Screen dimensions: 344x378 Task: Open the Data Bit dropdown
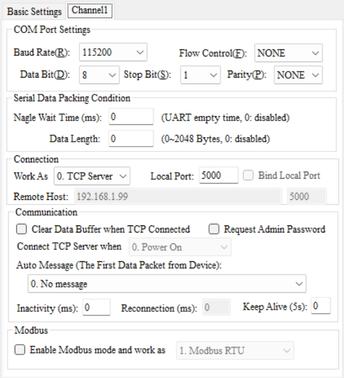[99, 74]
